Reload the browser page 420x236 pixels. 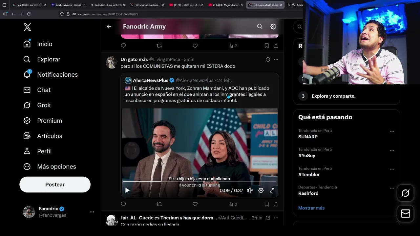point(29,14)
